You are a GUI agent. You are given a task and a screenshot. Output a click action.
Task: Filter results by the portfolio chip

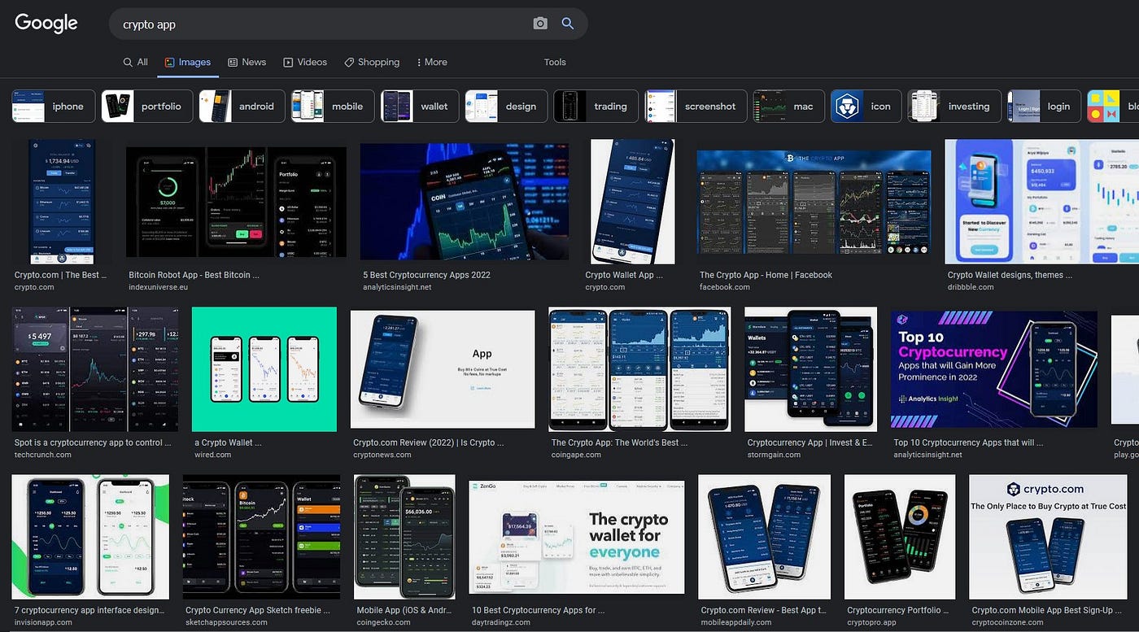click(147, 106)
